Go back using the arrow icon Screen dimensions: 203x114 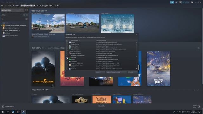pyautogui.click(x=2, y=6)
